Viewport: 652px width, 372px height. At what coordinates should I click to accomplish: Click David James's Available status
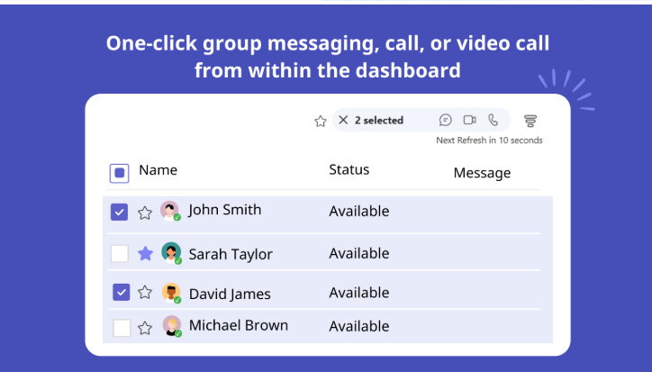[359, 293]
